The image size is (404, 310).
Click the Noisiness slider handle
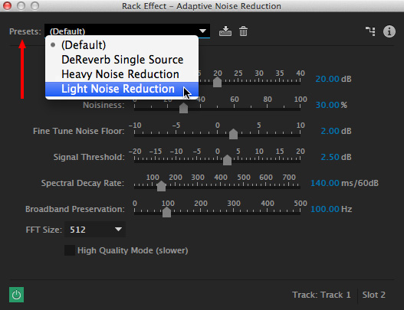[x=183, y=108]
